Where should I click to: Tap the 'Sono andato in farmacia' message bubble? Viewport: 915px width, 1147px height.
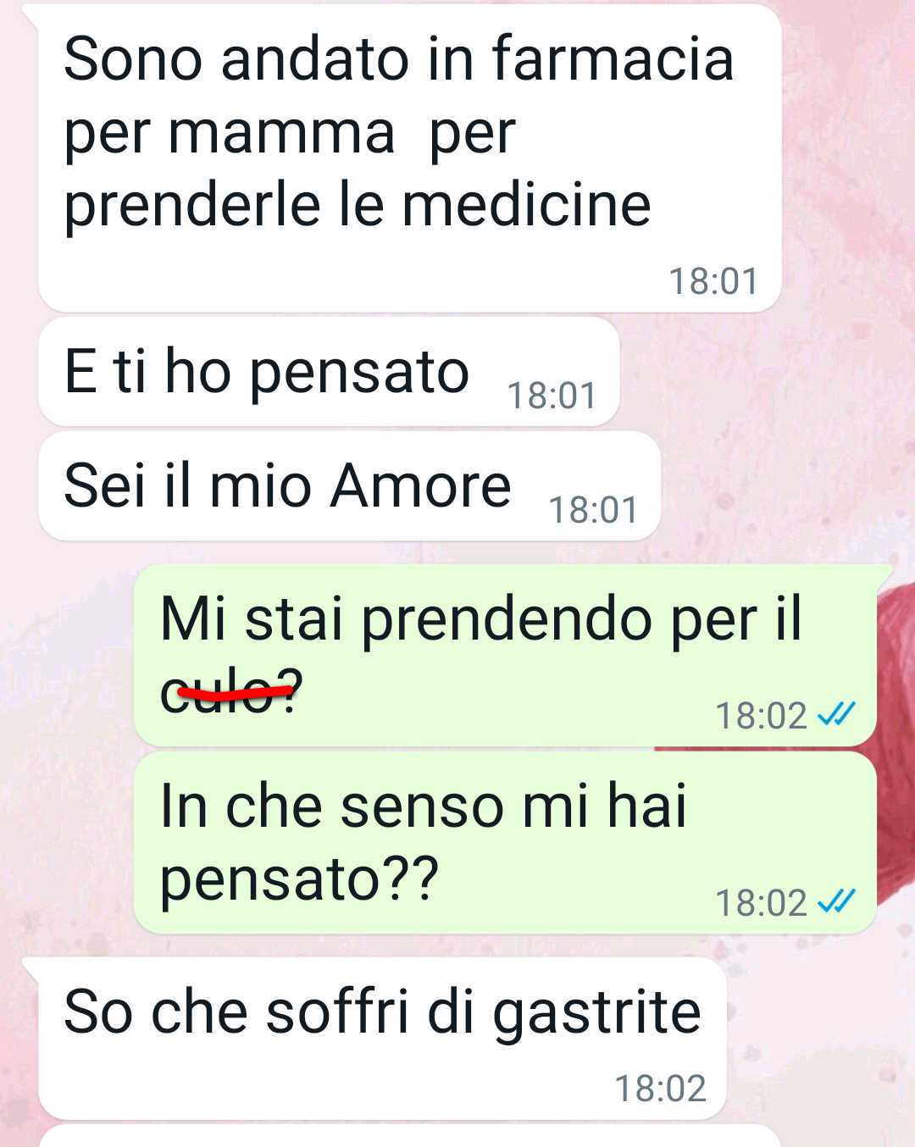tap(409, 158)
